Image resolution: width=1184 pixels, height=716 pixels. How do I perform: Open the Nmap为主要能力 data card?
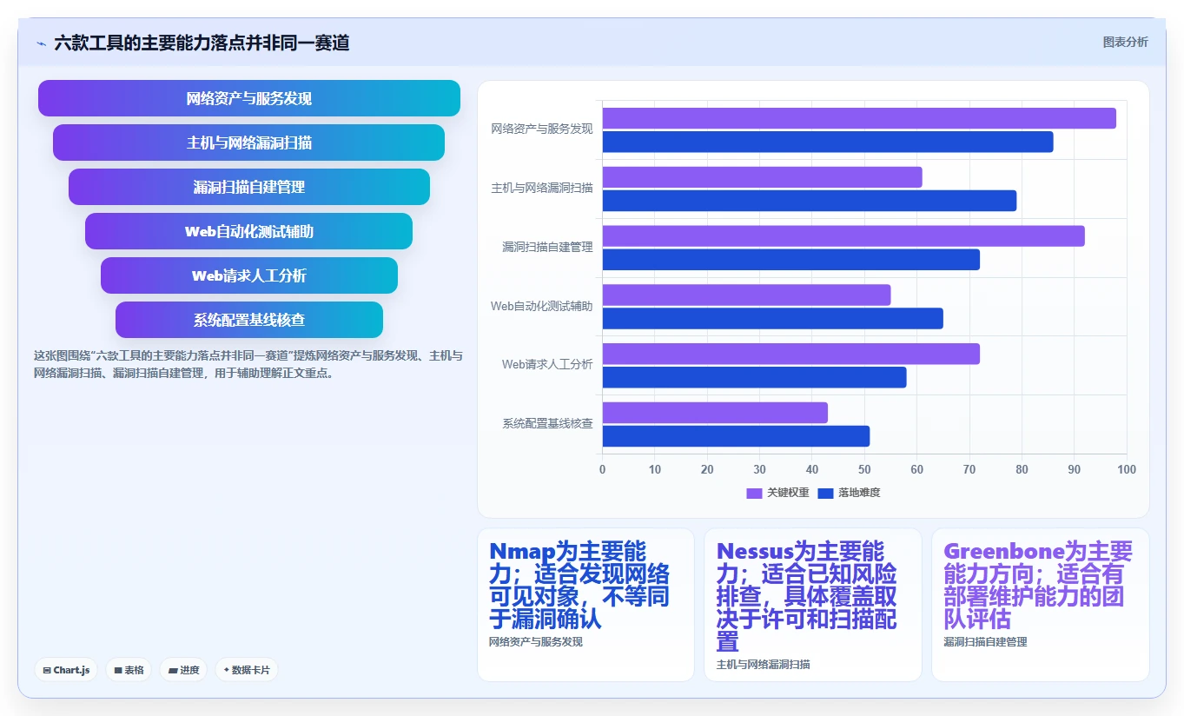point(585,605)
